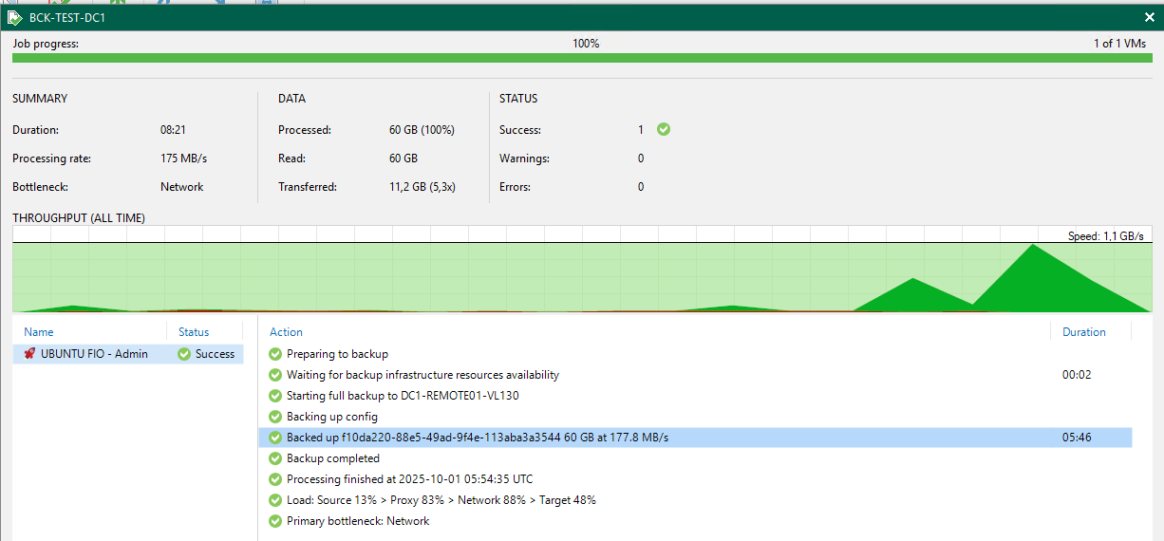Select the Backed up 60 GB log row
Viewport: 1164px width, 541px height.
click(478, 438)
